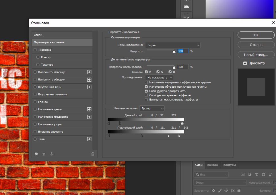Screen dimensions: 276x195
Task: Lock artboard nesting crop-like icon
Action: pos(233,190)
